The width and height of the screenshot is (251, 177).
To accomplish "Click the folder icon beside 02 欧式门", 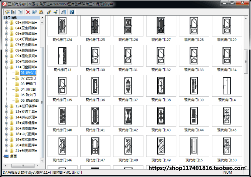I will [x=17, y=78].
